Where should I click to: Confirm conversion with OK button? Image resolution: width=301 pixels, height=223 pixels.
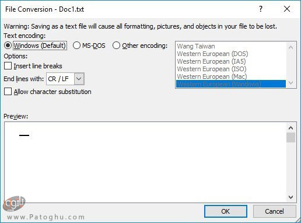(226, 211)
